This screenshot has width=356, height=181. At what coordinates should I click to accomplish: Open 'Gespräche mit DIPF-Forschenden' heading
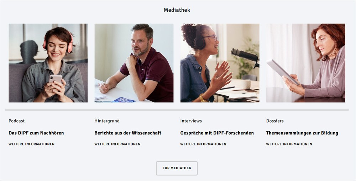coord(217,133)
